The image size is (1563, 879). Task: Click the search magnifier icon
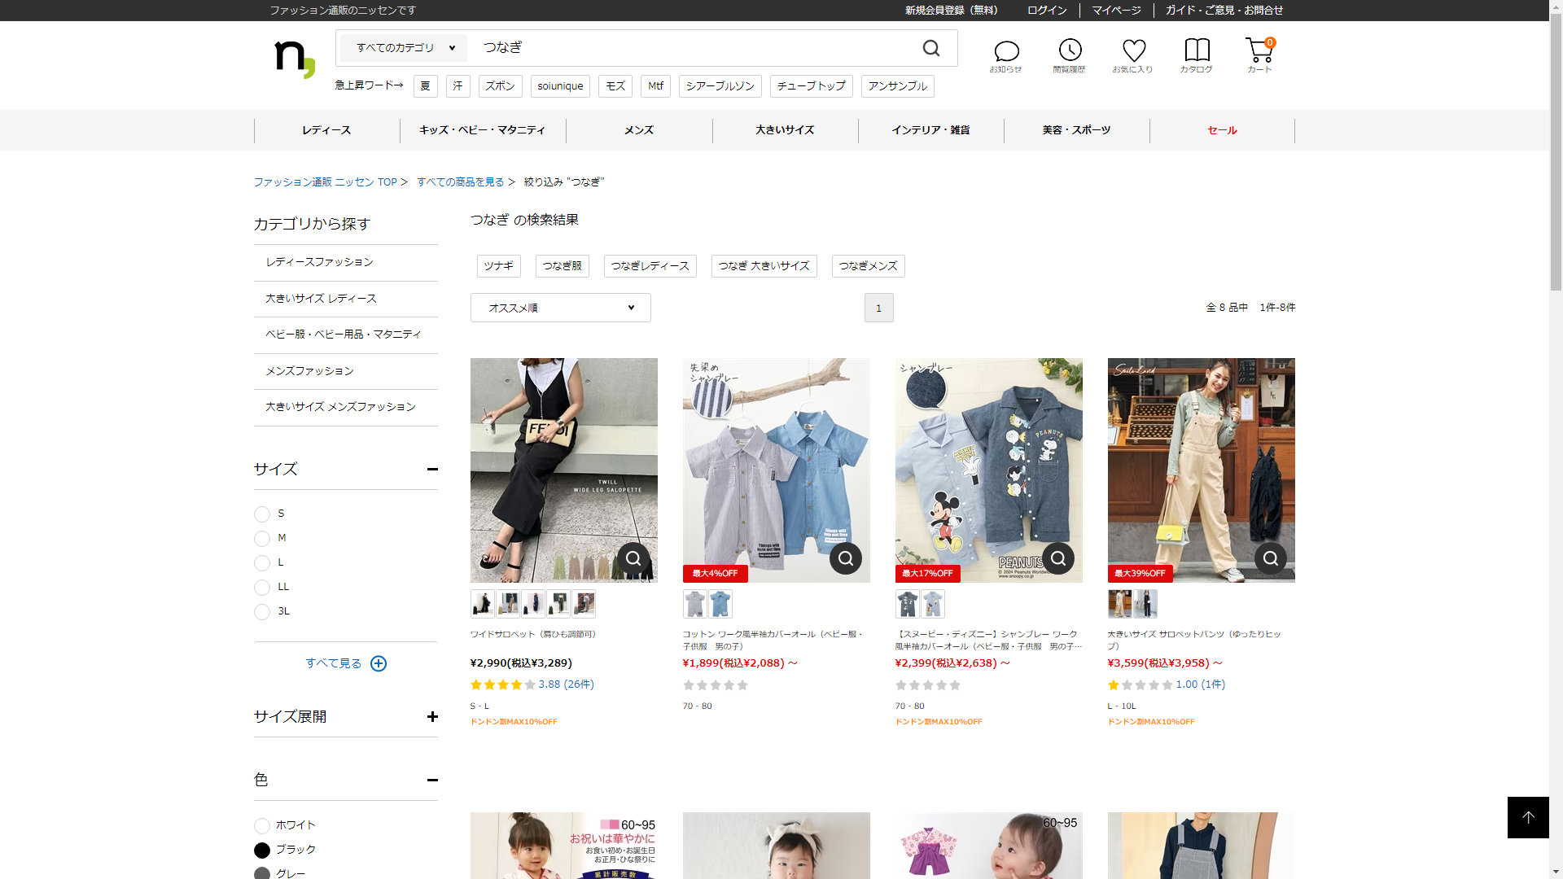point(931,49)
